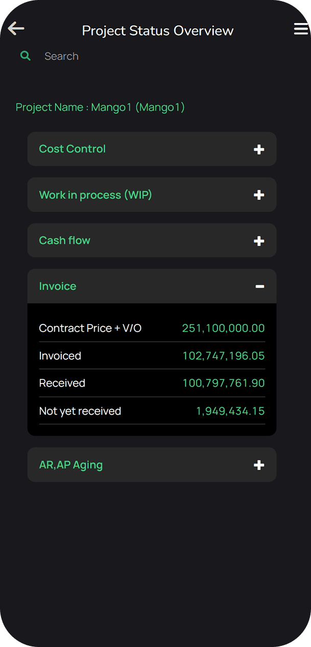The height and width of the screenshot is (647, 311).
Task: Open the Work in process (WIP) section
Action: (x=95, y=195)
